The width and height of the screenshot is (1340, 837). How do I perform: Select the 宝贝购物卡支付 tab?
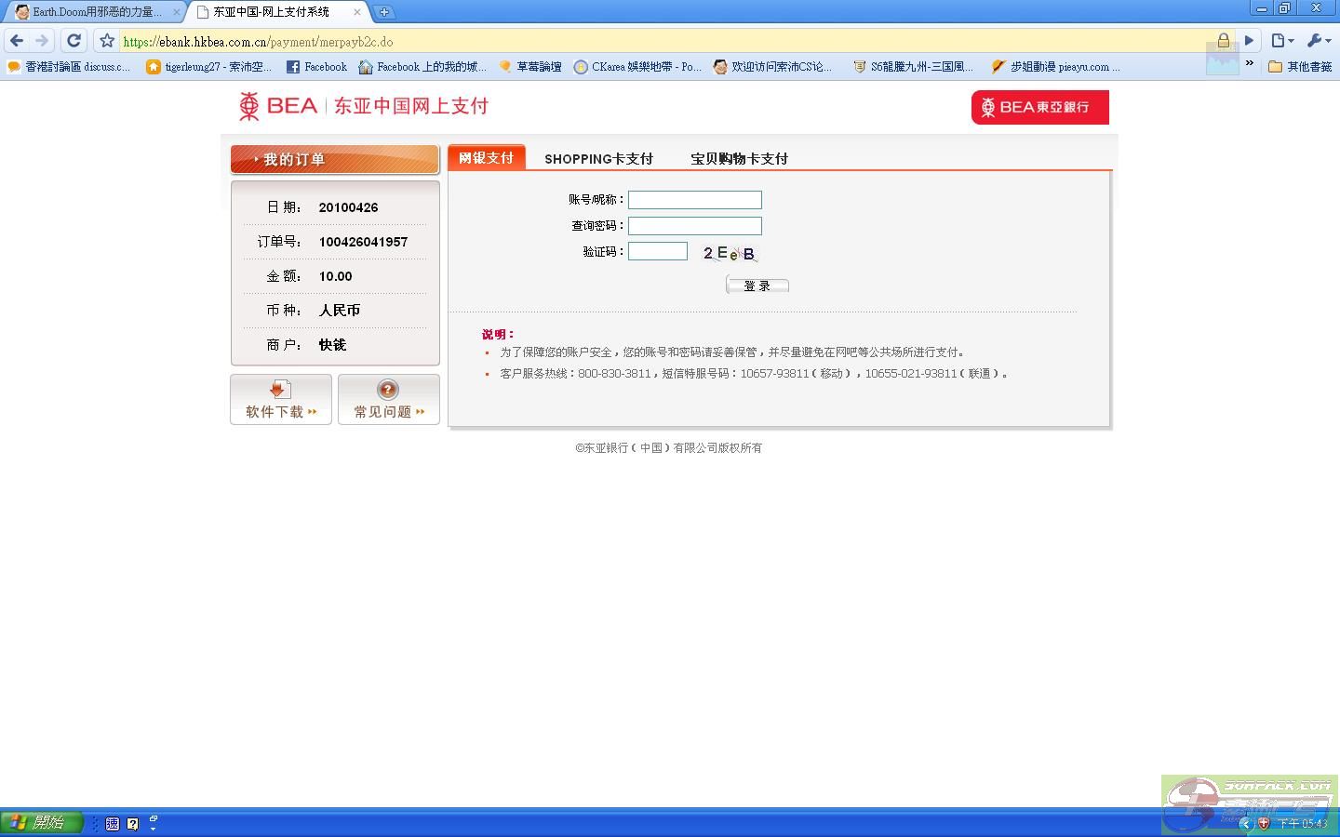tap(739, 159)
